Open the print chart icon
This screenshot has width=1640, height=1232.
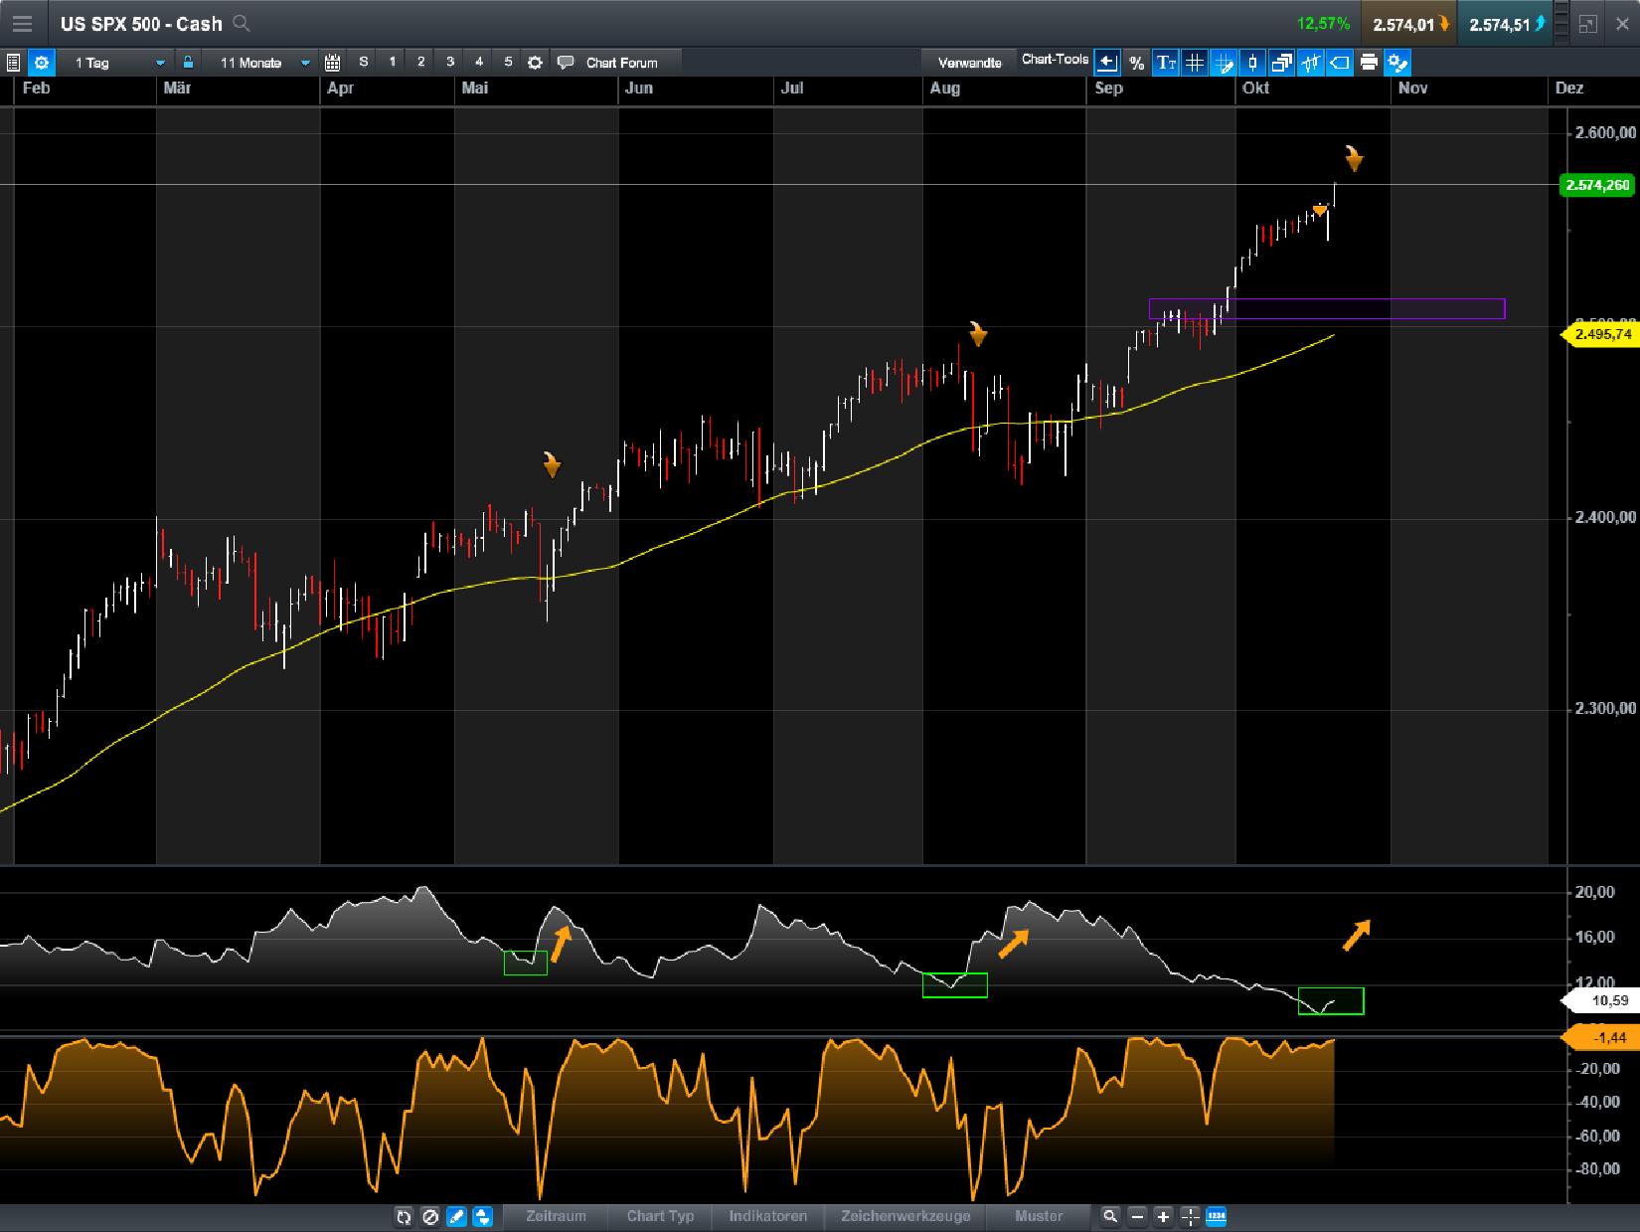1369,62
